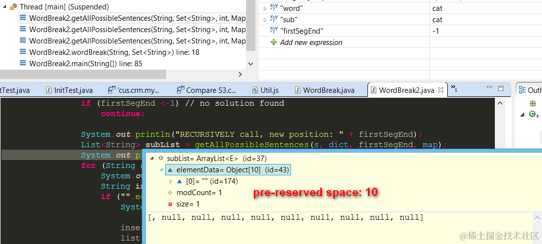Click the watch icon beside "word"
Image resolution: width=542 pixels, height=244 pixels.
tap(274, 8)
